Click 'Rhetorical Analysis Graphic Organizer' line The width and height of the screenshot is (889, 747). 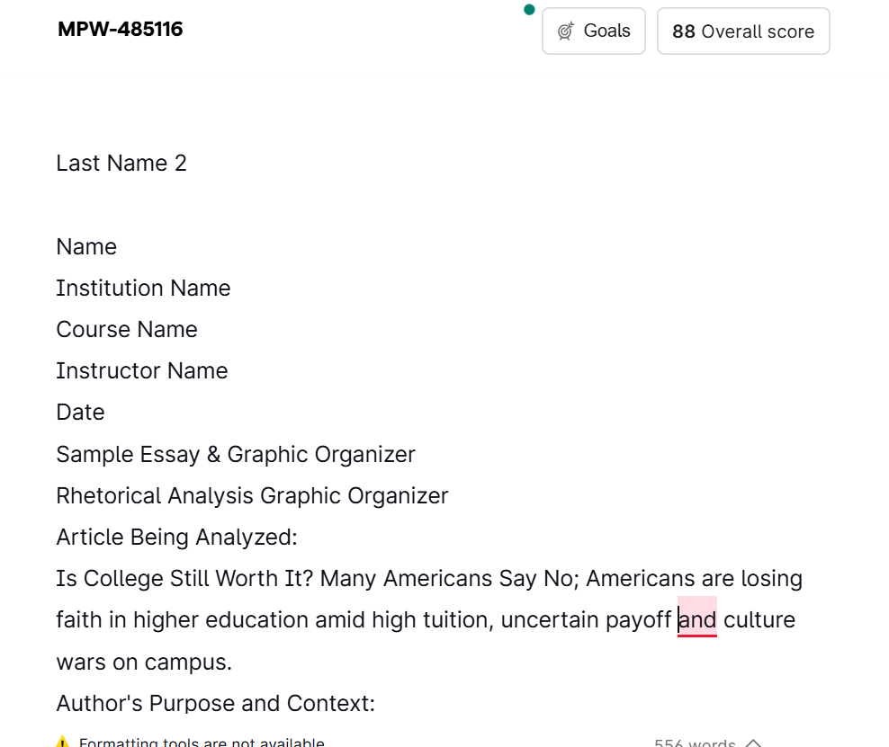pos(252,495)
